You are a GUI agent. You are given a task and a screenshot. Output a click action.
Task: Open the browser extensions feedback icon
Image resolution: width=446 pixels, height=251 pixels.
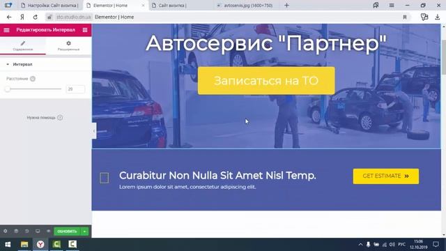pyautogui.click(x=424, y=17)
